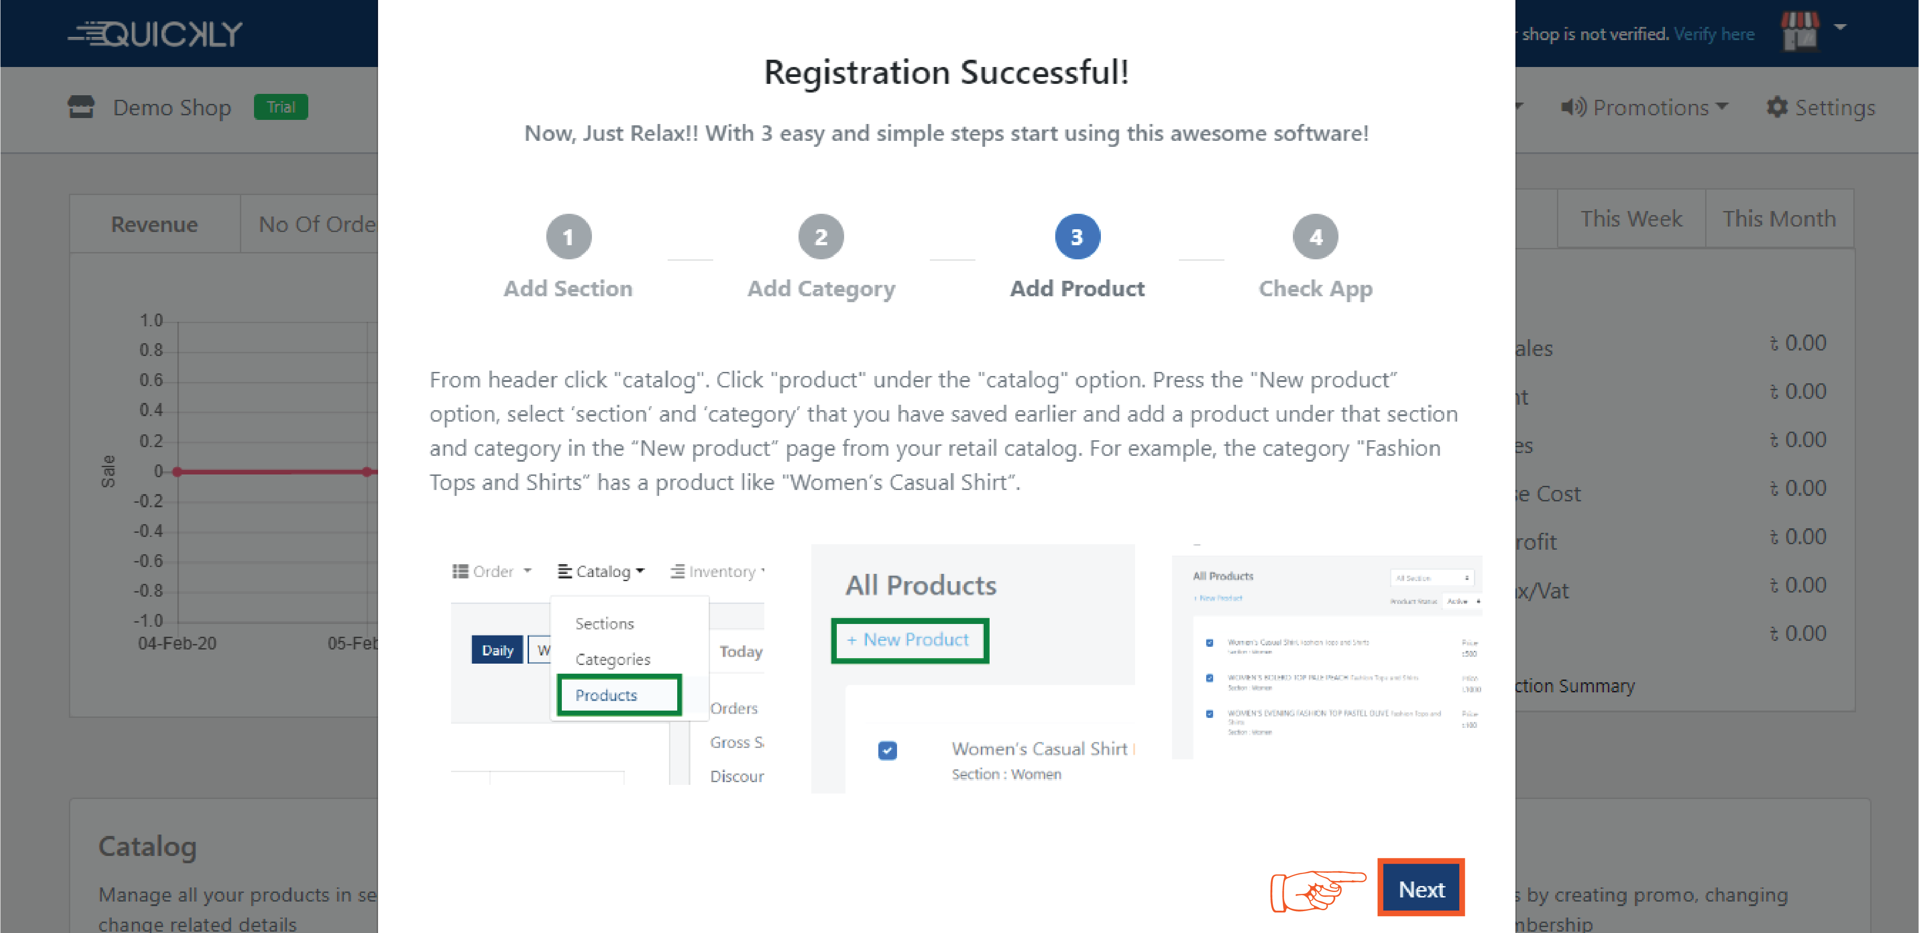Toggle the Women's Casual Shirt checkbox

pos(887,750)
